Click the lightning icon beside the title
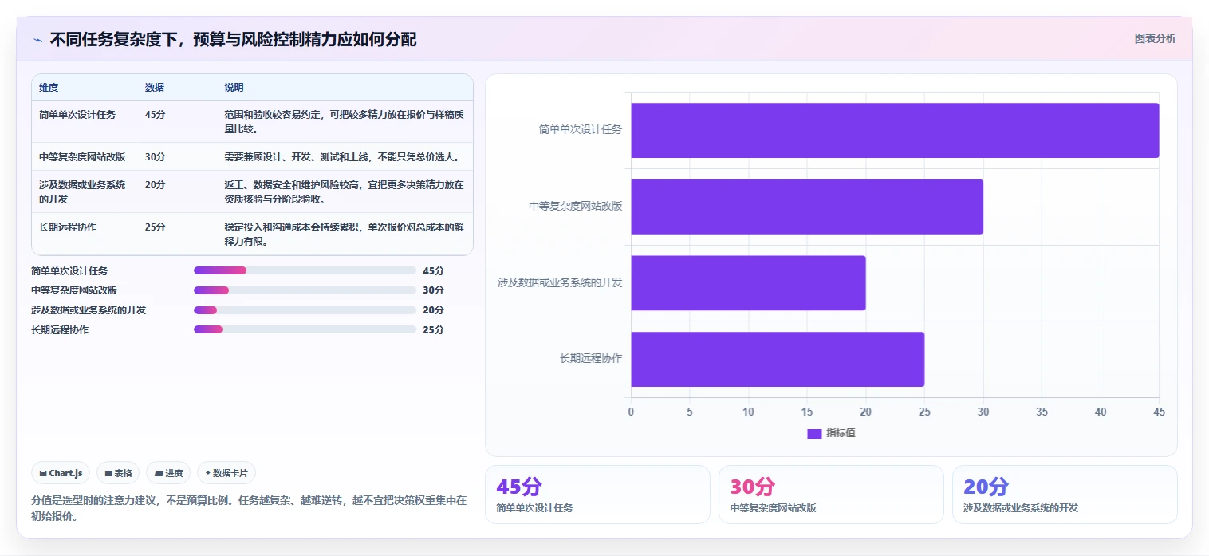Screen dimensions: 1209x556 pyautogui.click(x=37, y=40)
